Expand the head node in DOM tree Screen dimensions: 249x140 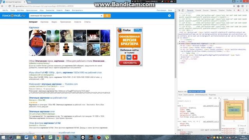(180, 42)
